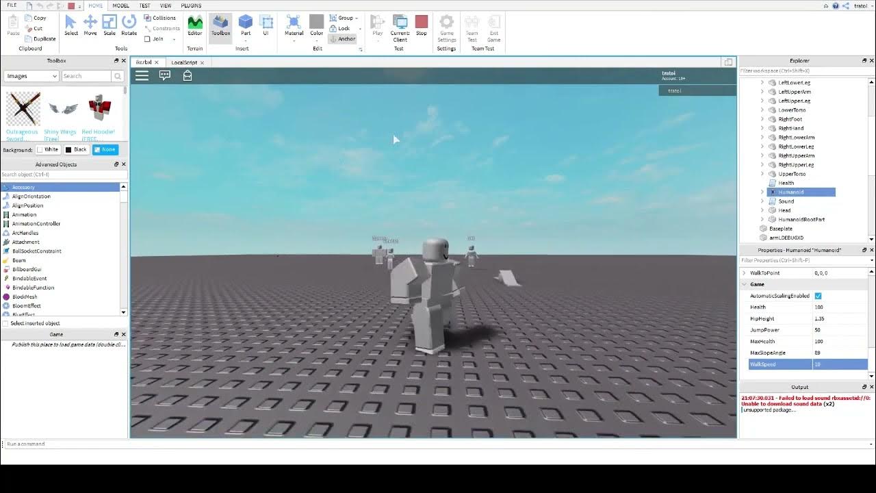Screen dimensions: 876x493
Task: Enable the Join checkbox
Action: pyautogui.click(x=147, y=39)
